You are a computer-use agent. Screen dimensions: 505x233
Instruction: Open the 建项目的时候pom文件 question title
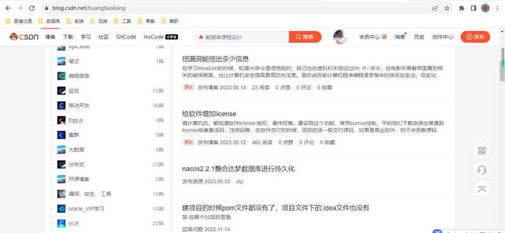(x=275, y=208)
